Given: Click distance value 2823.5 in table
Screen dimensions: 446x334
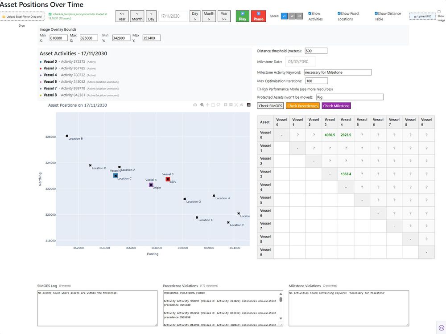Looking at the screenshot, I should click(x=346, y=135).
